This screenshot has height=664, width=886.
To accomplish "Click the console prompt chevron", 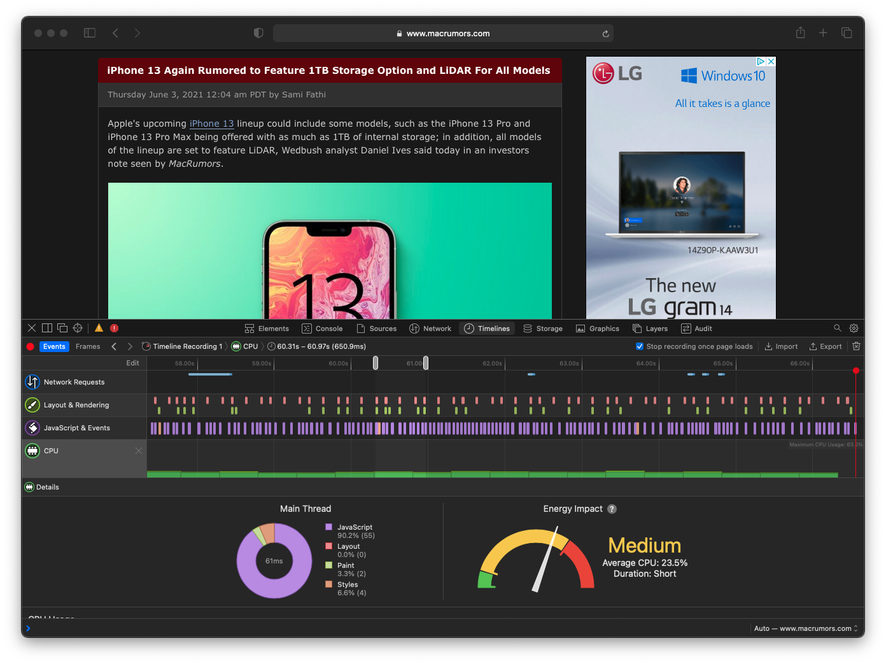I will pyautogui.click(x=28, y=628).
